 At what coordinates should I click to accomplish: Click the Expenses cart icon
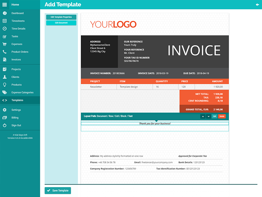coord(5,44)
